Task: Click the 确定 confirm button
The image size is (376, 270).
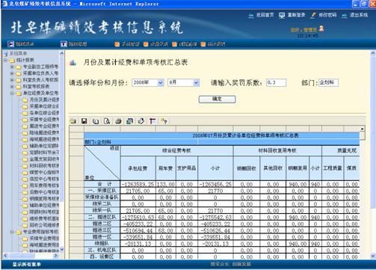Action: click(217, 99)
